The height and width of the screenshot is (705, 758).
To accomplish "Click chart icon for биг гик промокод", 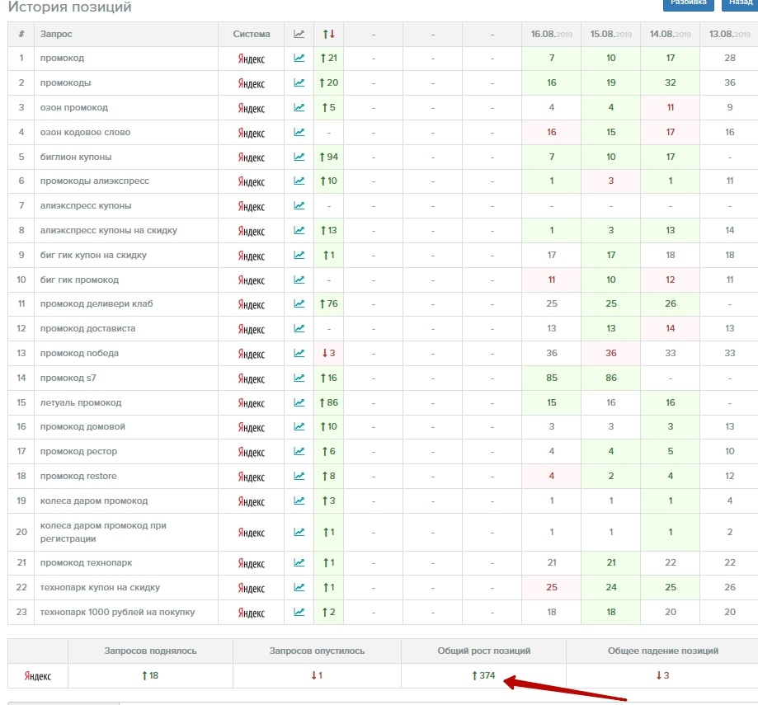I will [x=299, y=280].
